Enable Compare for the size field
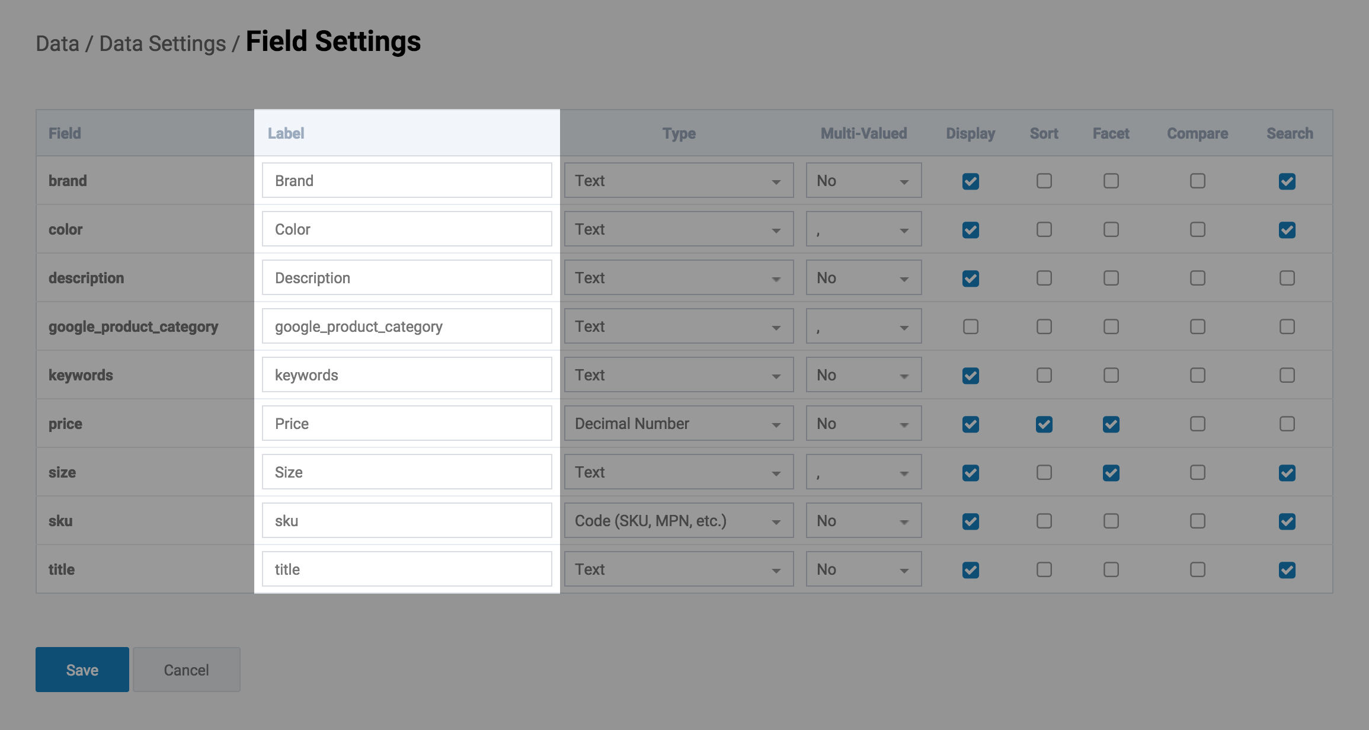The height and width of the screenshot is (730, 1369). tap(1197, 472)
